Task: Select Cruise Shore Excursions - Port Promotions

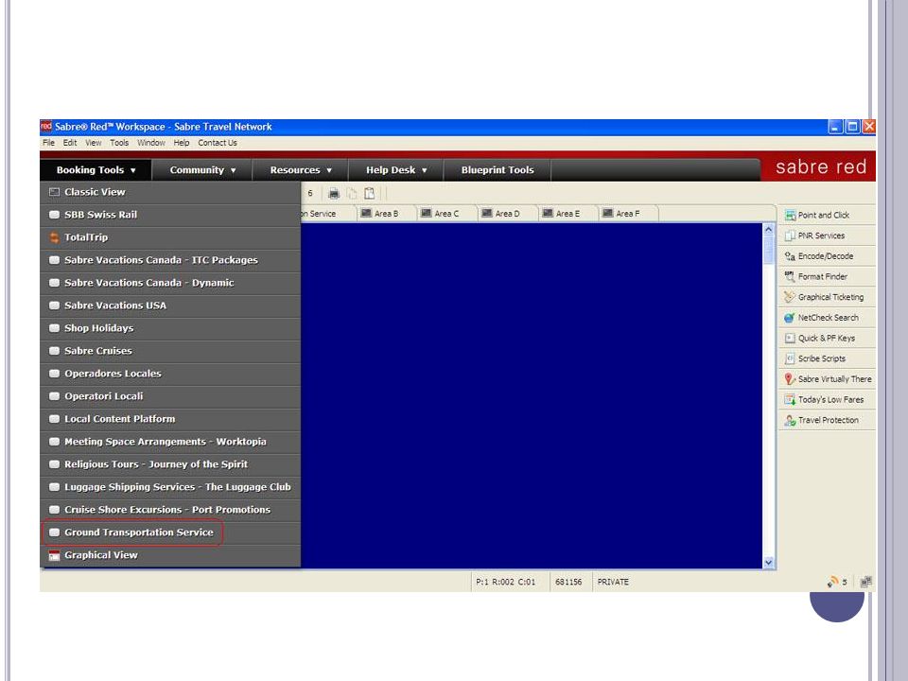Action: (x=171, y=510)
